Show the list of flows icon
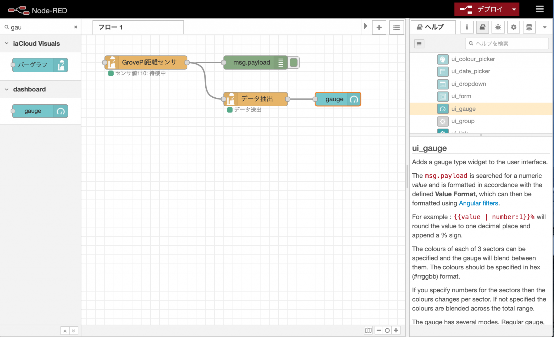 coord(397,27)
